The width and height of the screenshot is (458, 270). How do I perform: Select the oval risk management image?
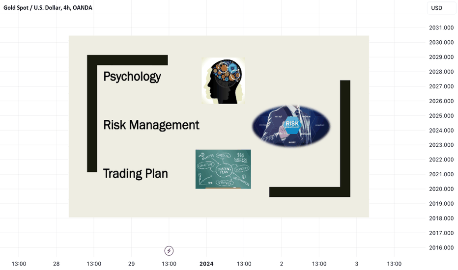pos(291,126)
